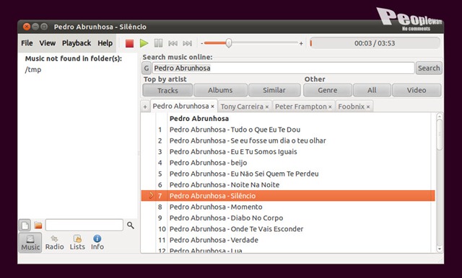Select track Eu E Tu Somos Iguais
Image resolution: width=462 pixels, height=278 pixels.
(288, 152)
